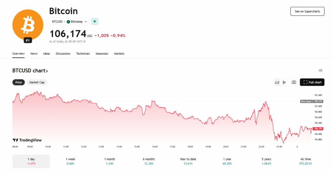Open the Markets tab
The image size is (333, 174).
point(119,54)
